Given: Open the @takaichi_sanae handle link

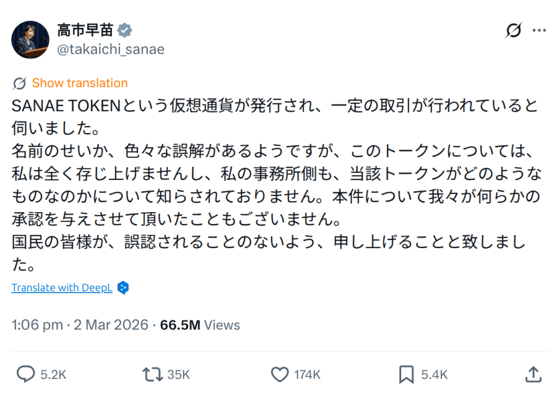Looking at the screenshot, I should click(x=110, y=49).
